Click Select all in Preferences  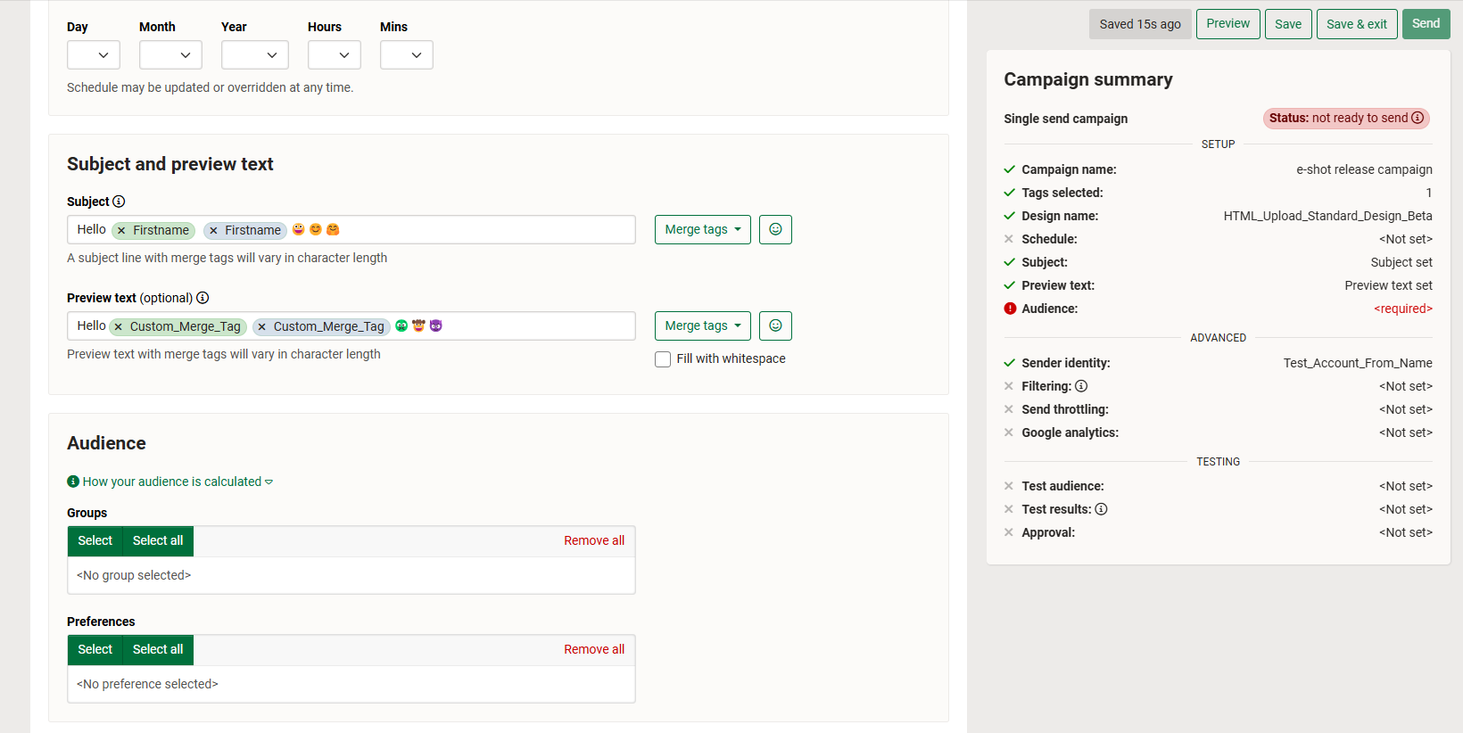click(x=158, y=649)
